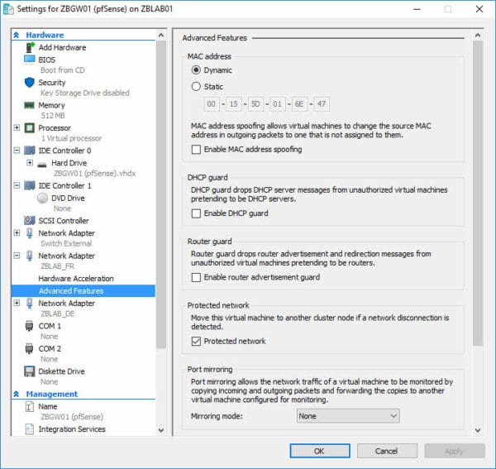Click the Security shield icon
Screen dimensions: 496x469
31,83
